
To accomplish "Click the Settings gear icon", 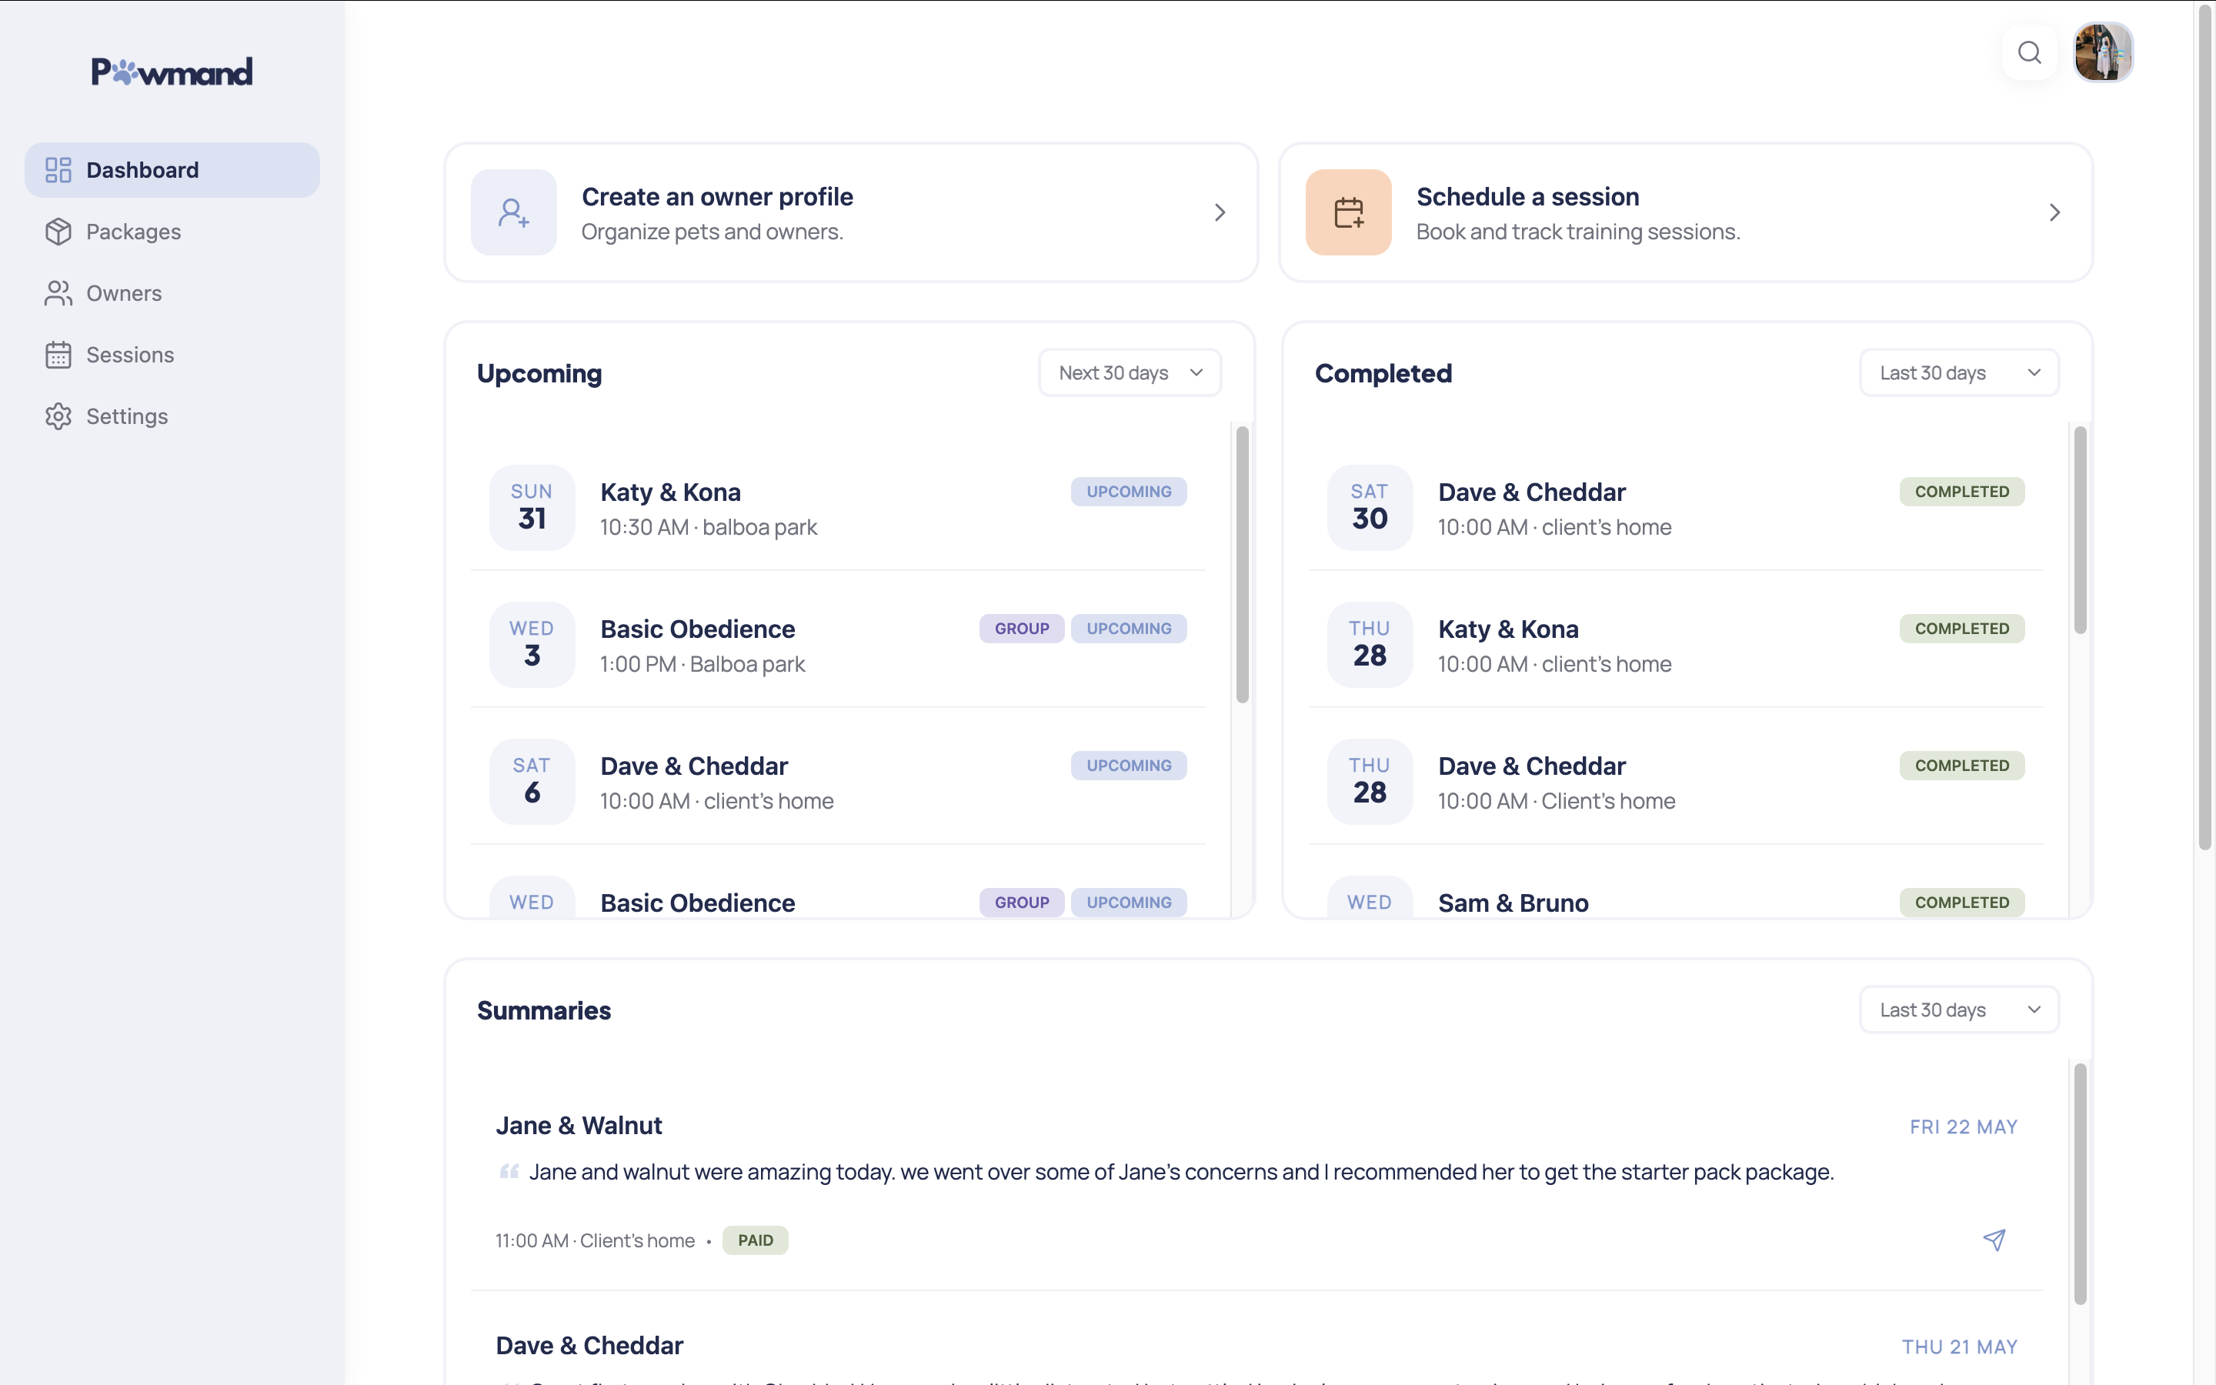I will click(x=58, y=415).
